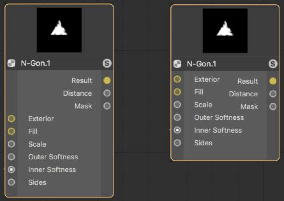Click the Exterior input port on right node
Image resolution: width=284 pixels, height=201 pixels.
pyautogui.click(x=177, y=79)
